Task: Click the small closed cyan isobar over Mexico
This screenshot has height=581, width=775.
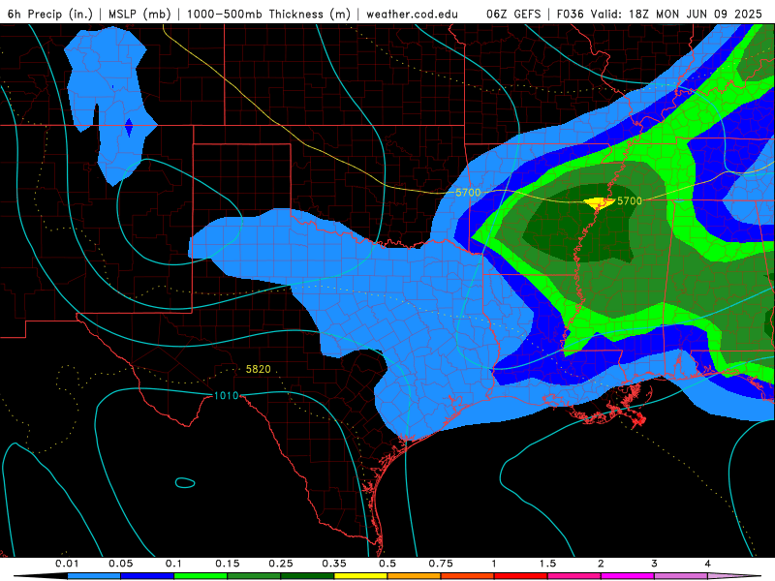Action: coord(185,482)
